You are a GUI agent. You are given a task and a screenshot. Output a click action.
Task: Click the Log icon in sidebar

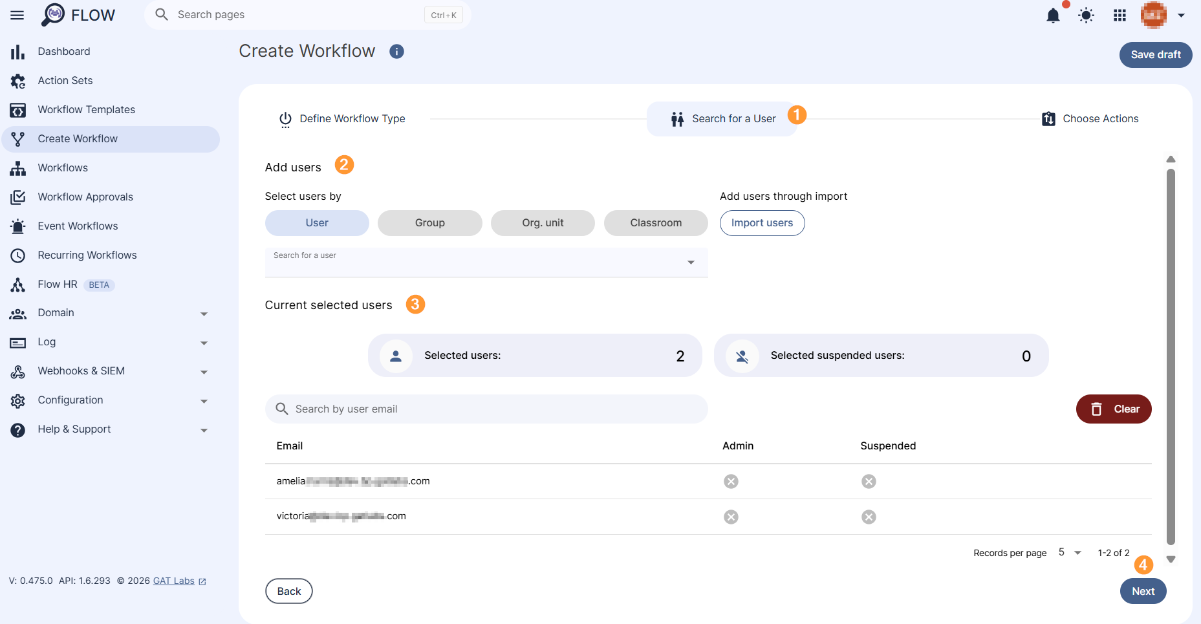pyautogui.click(x=18, y=343)
